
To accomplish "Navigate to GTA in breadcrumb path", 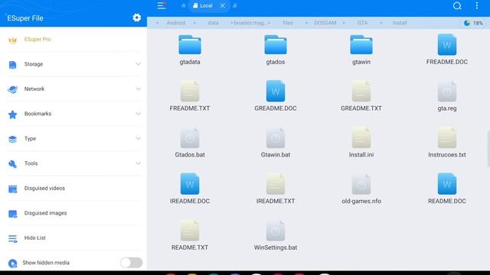I will pyautogui.click(x=362, y=23).
